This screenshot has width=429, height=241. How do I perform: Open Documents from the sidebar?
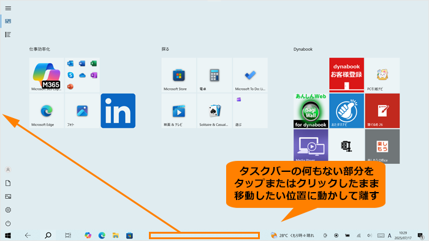(8, 183)
